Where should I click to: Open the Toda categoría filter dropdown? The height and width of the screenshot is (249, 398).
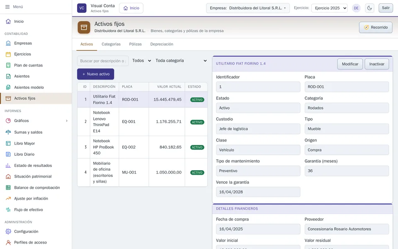[181, 61]
